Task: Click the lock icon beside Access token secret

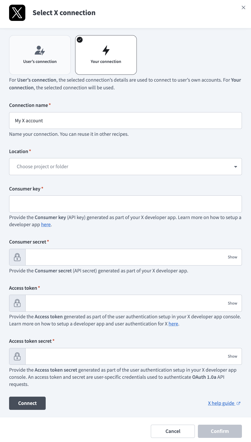Action: click(x=17, y=356)
